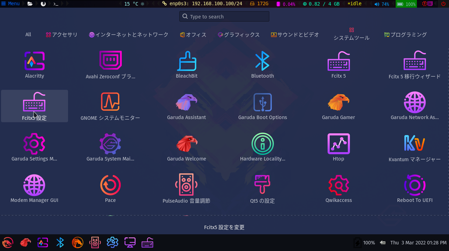Open Garuda Welcome from the dock
The width and height of the screenshot is (449, 251).
(25, 242)
